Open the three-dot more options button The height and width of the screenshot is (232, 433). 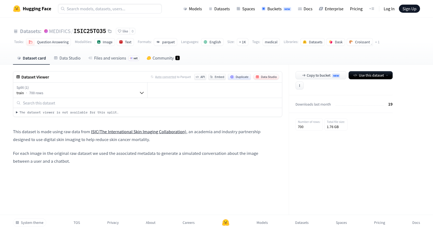300,86
